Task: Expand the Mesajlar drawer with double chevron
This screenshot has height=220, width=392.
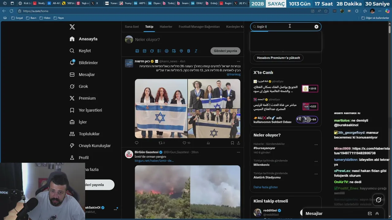Action: click(377, 214)
